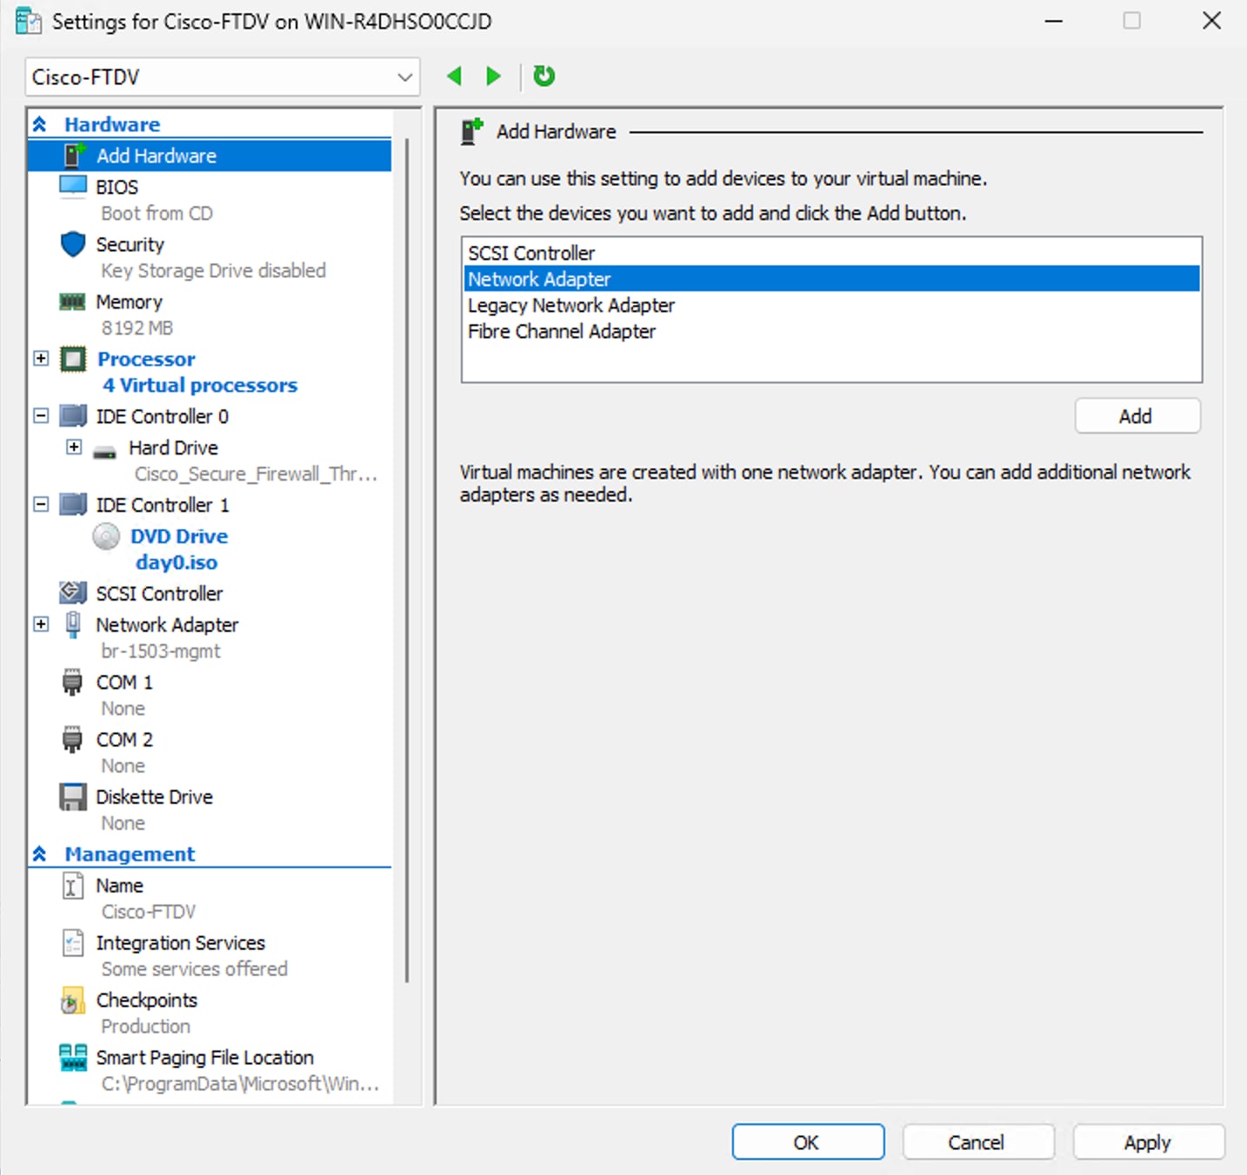
Task: Click the Apply button
Action: click(x=1147, y=1142)
